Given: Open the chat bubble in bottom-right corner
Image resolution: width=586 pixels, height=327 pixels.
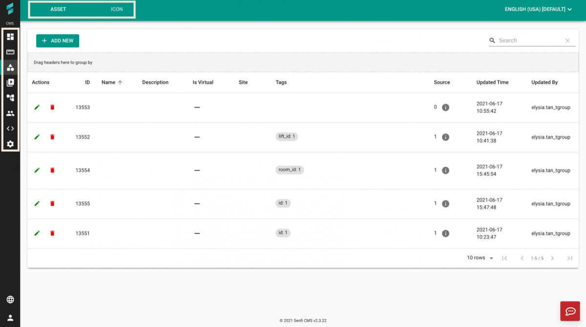Looking at the screenshot, I should tap(570, 311).
